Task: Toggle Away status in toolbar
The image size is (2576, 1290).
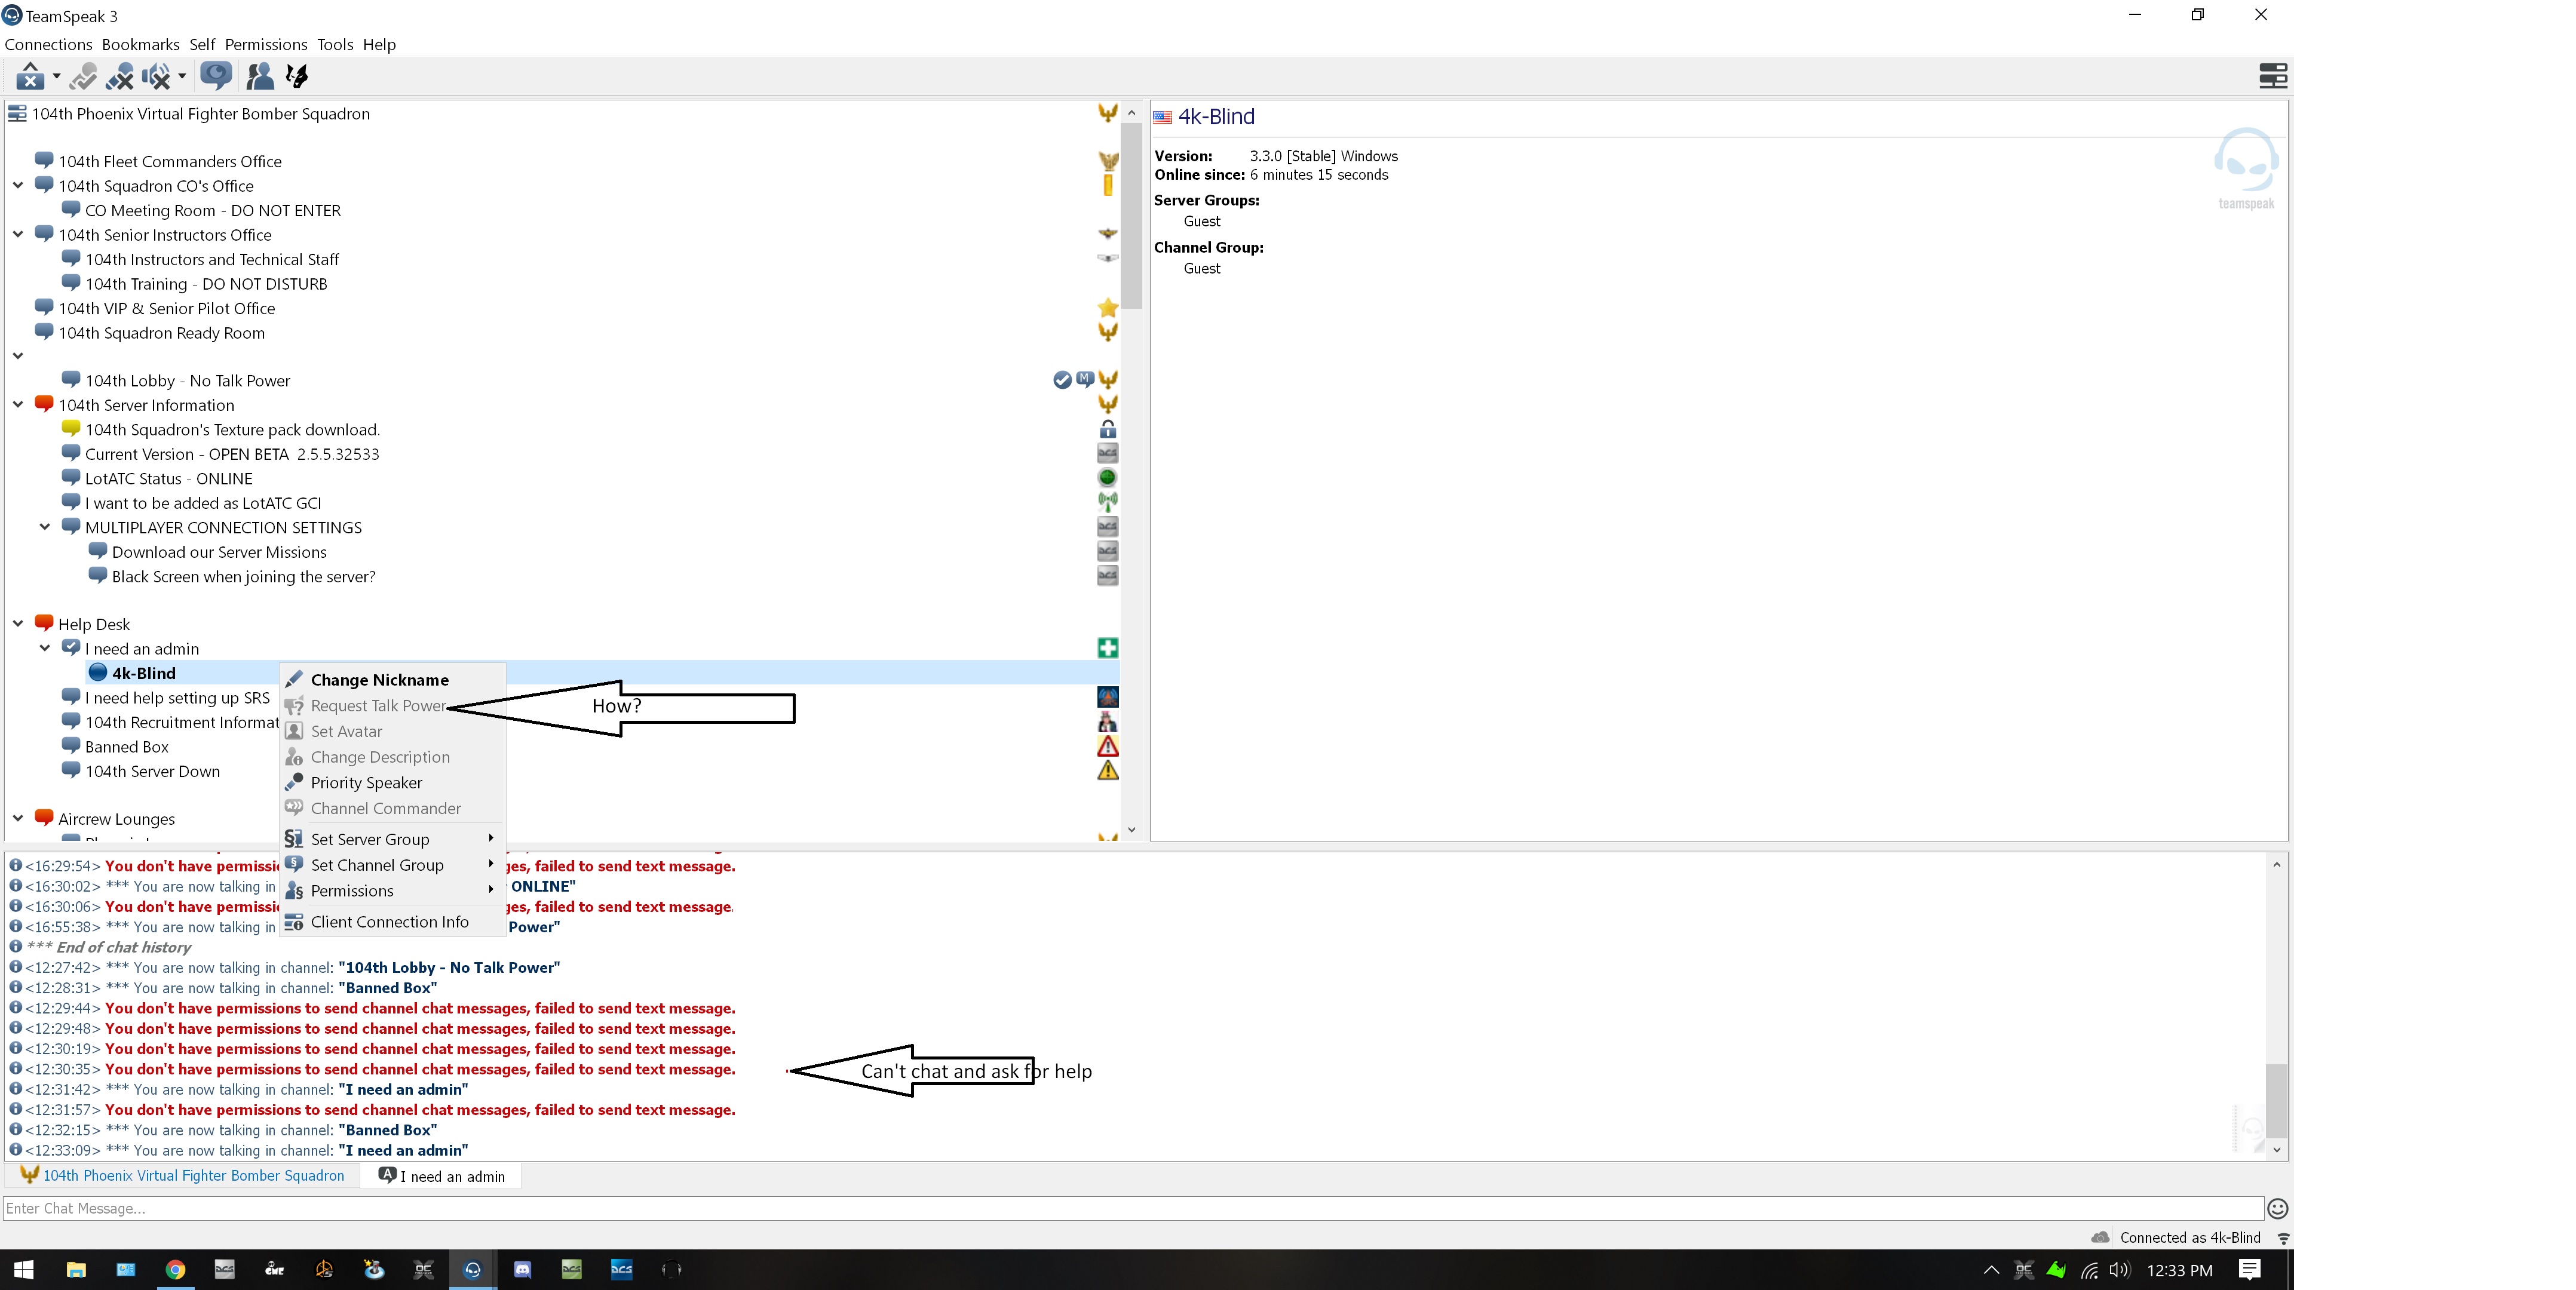Action: (30, 76)
